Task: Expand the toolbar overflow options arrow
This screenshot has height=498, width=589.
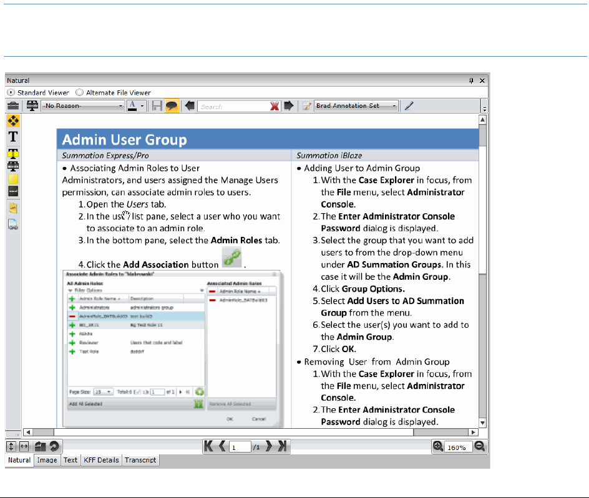Action: pos(485,108)
